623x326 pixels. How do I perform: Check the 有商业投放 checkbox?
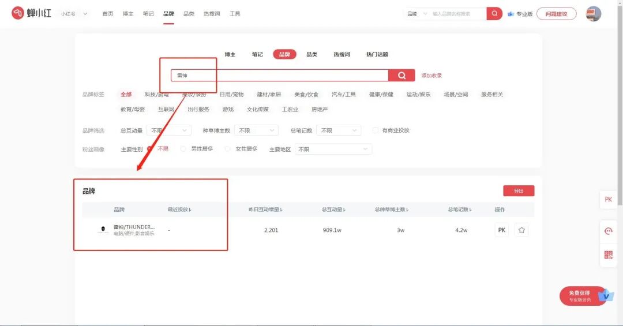pyautogui.click(x=375, y=130)
